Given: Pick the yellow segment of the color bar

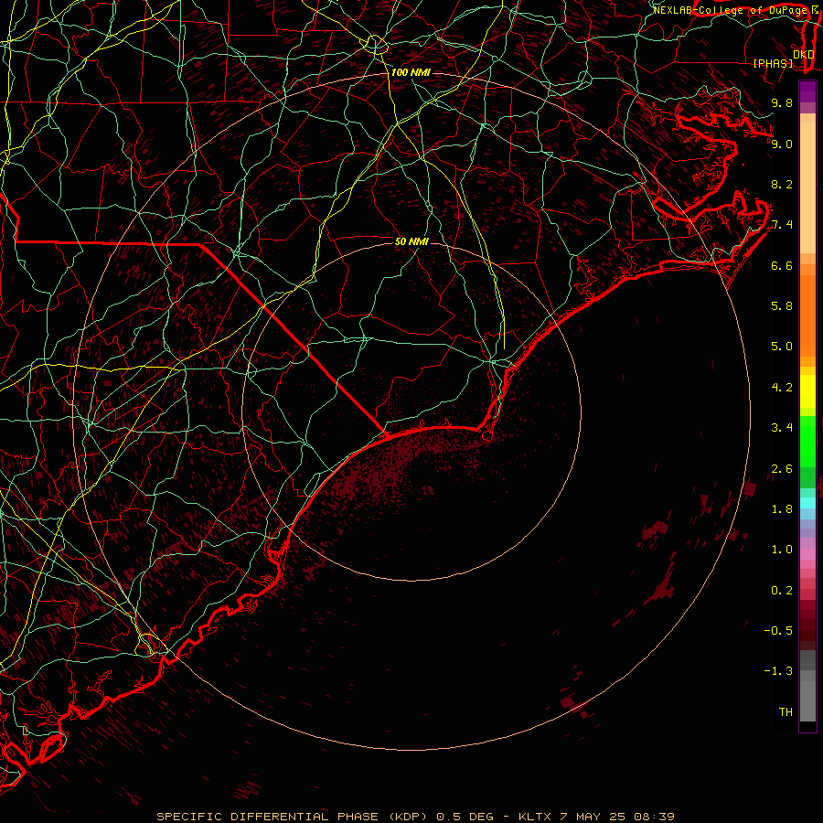Looking at the screenshot, I should pyautogui.click(x=807, y=391).
